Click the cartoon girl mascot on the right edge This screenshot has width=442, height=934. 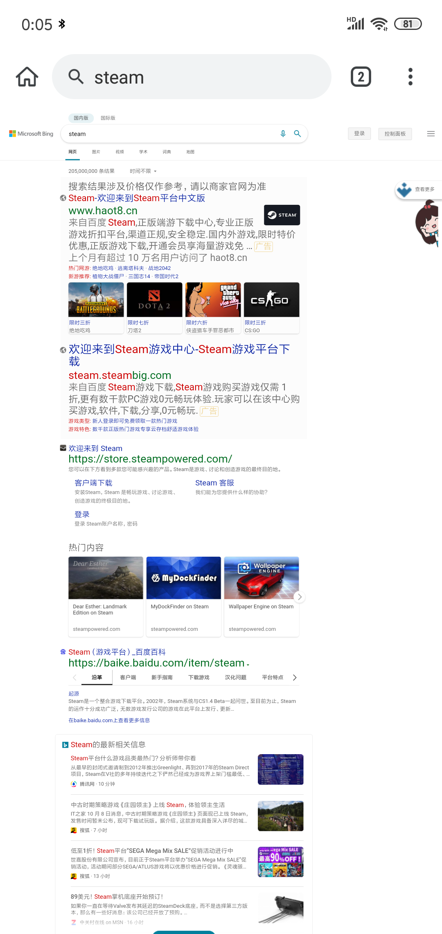tap(428, 223)
